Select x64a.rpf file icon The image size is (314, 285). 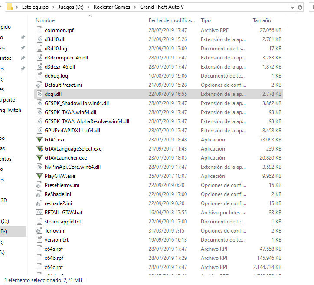coord(39,249)
